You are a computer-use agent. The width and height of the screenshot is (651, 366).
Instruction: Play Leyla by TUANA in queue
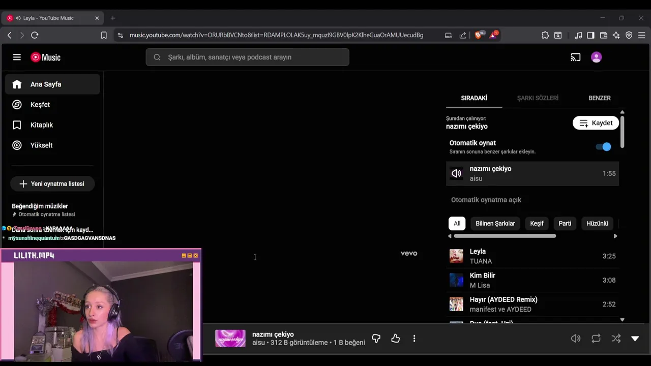(x=532, y=256)
